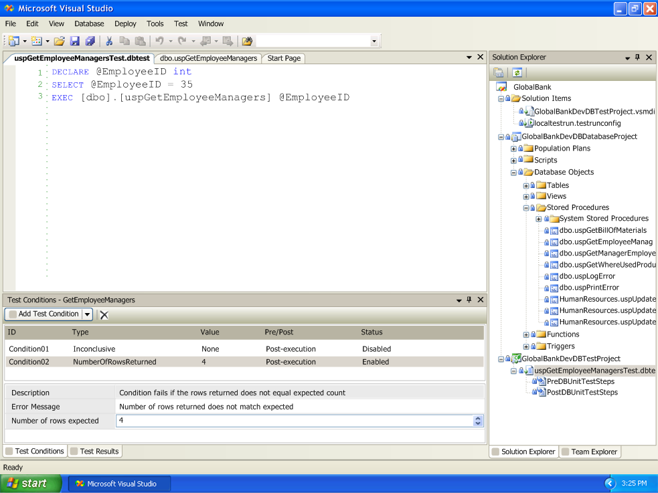Click the Navigate Backward toolbar icon
This screenshot has height=493, width=658.
(205, 41)
